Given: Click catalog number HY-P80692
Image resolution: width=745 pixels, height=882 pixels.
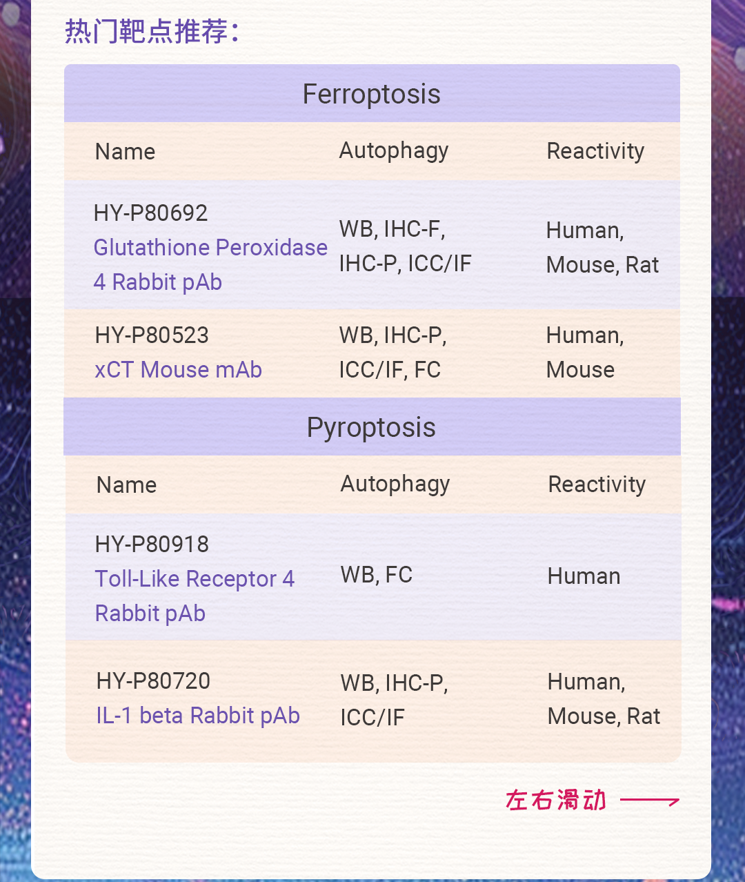Looking at the screenshot, I should point(150,213).
